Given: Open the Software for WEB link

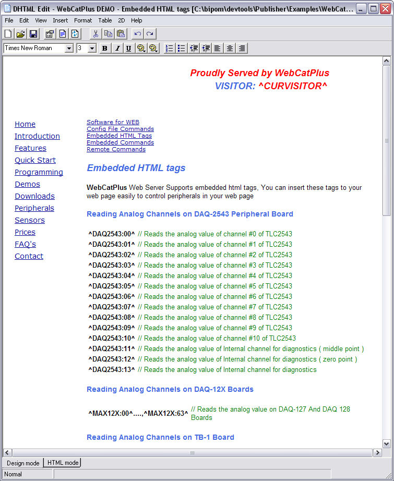Looking at the screenshot, I should pos(113,122).
